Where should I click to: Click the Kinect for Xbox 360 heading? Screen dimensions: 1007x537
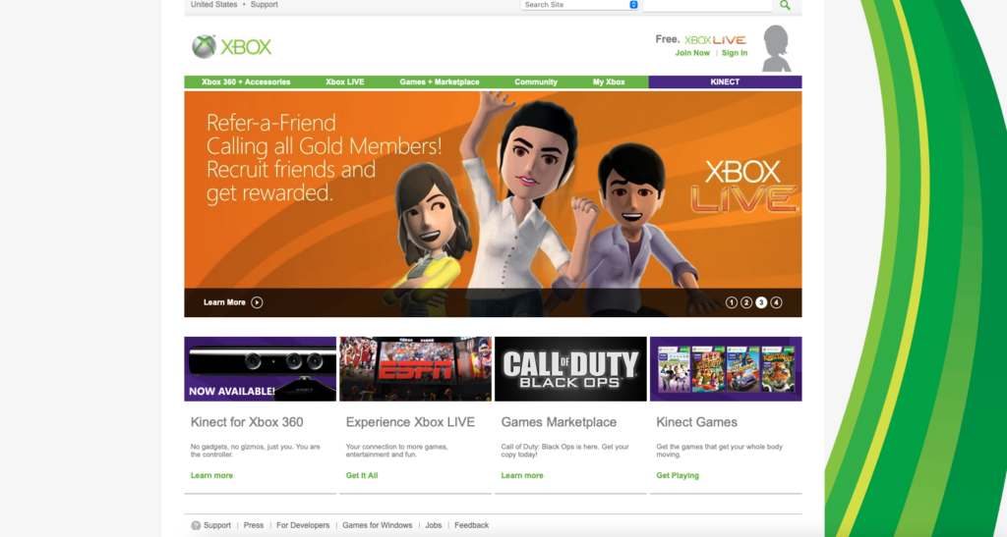[247, 422]
